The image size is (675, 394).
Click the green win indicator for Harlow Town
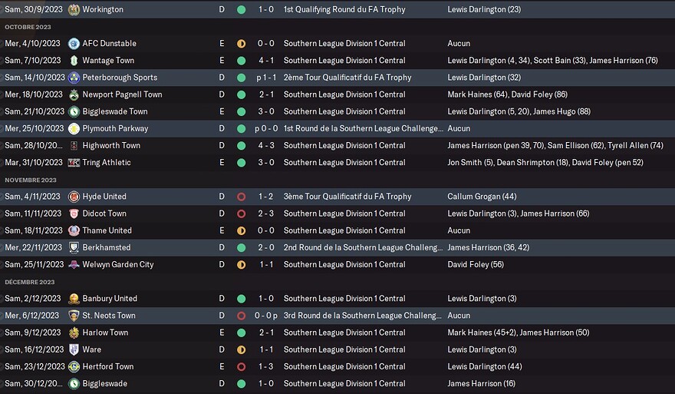[241, 333]
